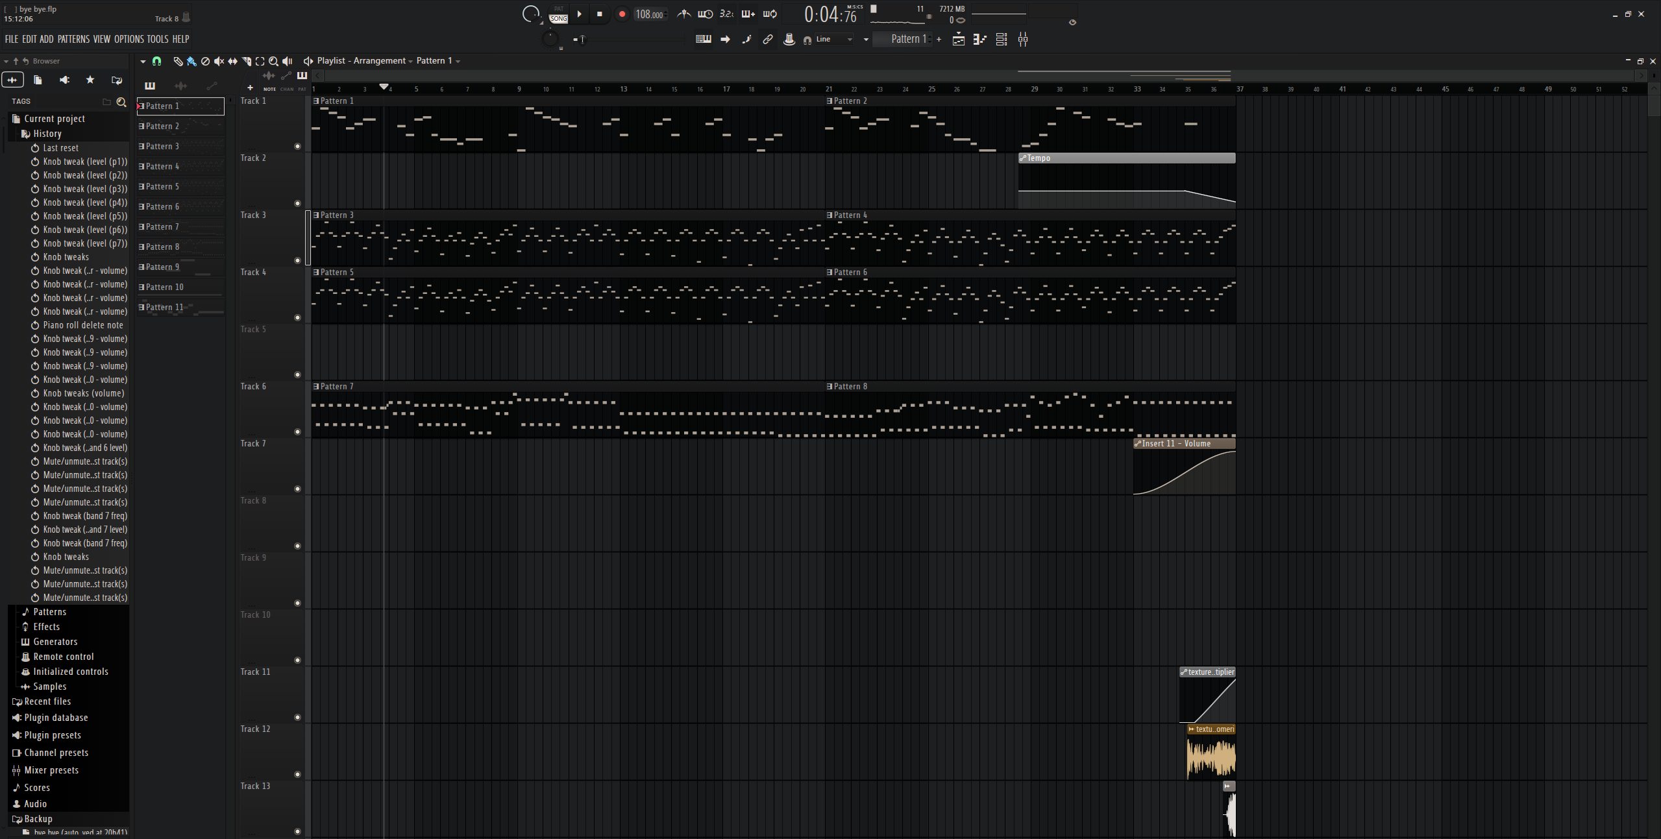Click the loop recording icon
This screenshot has width=1661, height=839.
[770, 14]
